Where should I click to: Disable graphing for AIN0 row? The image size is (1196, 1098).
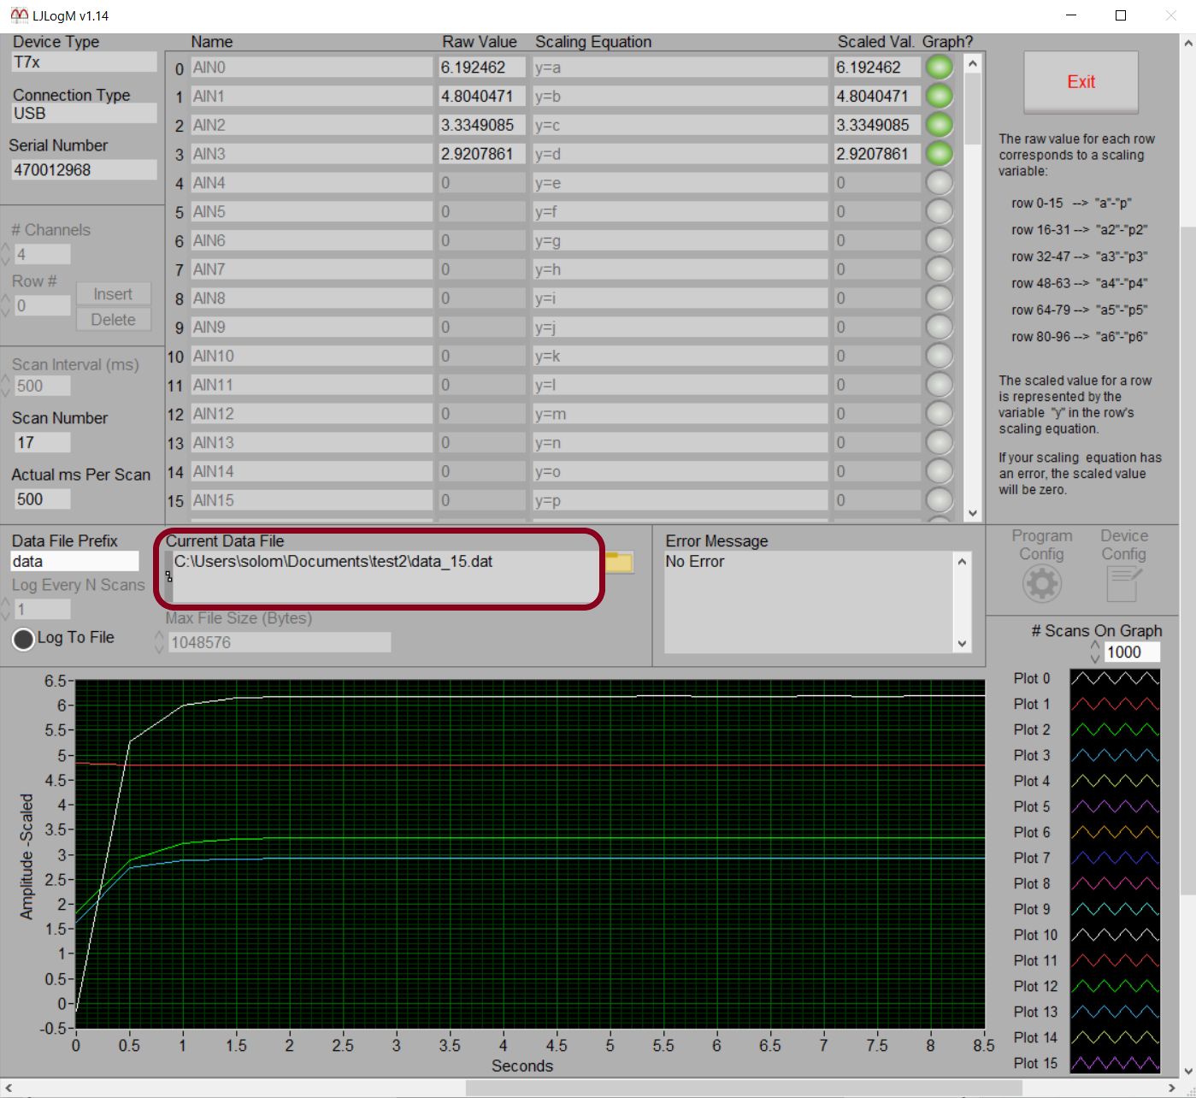939,68
